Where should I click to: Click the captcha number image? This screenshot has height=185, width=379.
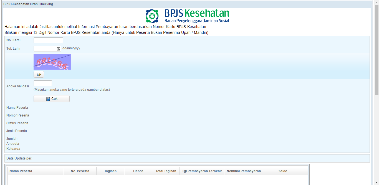52,62
